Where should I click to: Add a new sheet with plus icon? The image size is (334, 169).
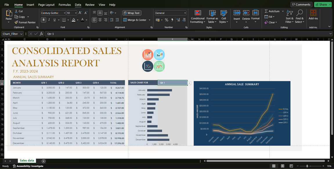click(x=44, y=161)
